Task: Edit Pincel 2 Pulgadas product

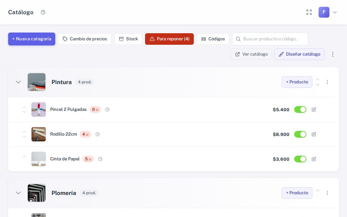Action: pyautogui.click(x=314, y=110)
